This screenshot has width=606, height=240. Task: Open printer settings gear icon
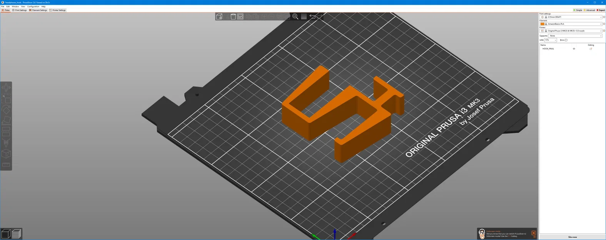604,31
